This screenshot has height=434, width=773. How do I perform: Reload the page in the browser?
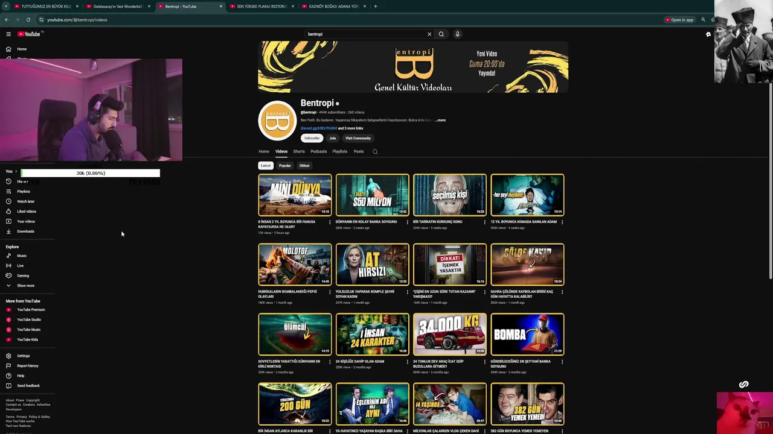click(28, 20)
